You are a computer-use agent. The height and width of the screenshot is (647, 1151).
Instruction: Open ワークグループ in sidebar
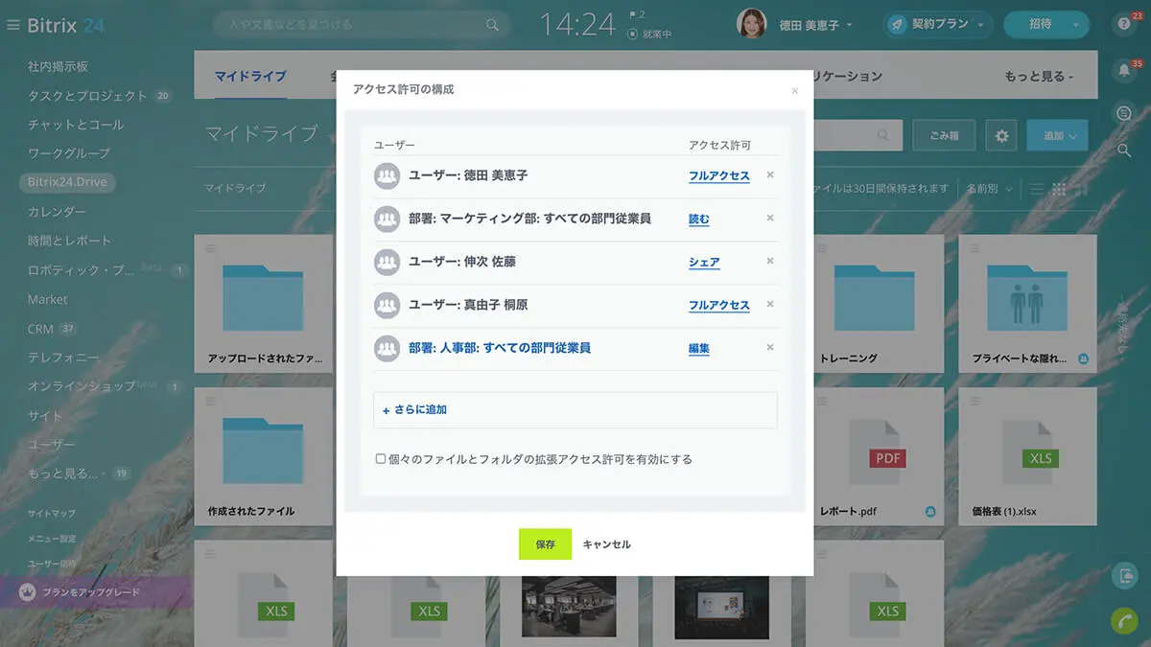click(x=68, y=153)
